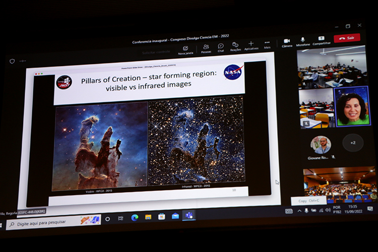Click the touch keyboard icon in system tray
Screen dimensions: 378x252
289,212
